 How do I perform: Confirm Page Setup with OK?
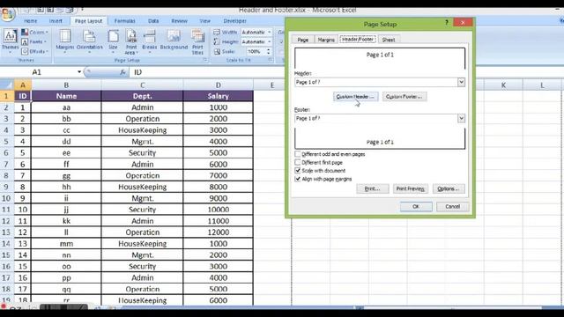pyautogui.click(x=416, y=207)
